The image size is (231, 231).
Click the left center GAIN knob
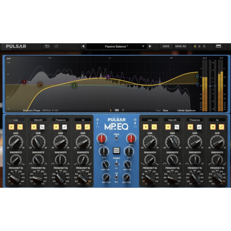coord(104,151)
